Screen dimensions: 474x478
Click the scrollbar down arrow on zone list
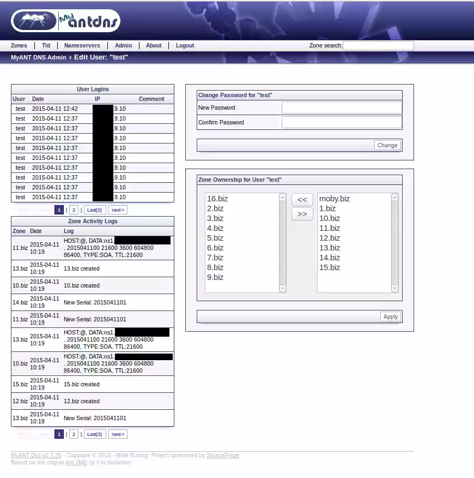click(282, 288)
